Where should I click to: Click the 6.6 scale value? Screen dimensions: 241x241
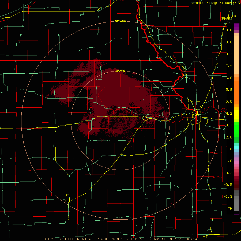(229, 78)
